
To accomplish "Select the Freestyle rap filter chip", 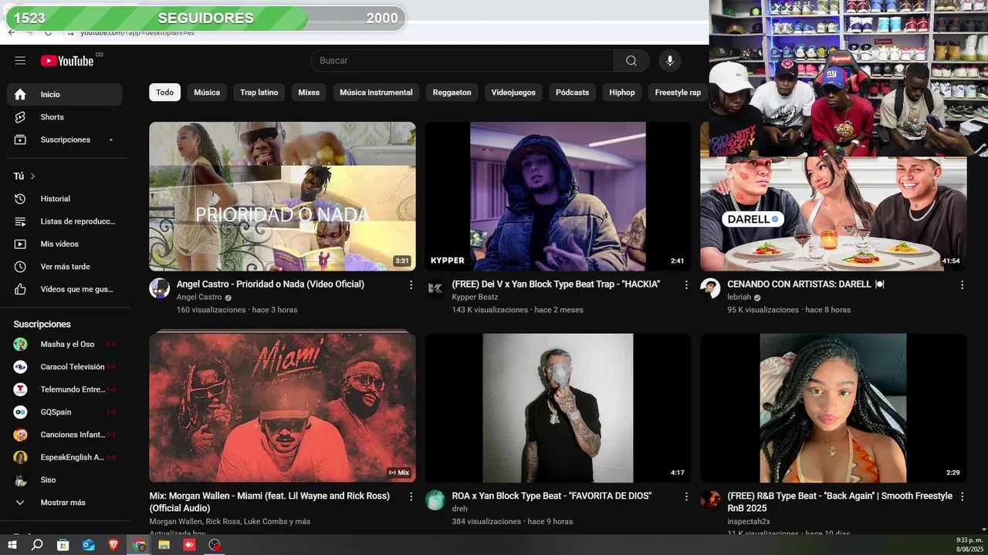I will point(678,92).
